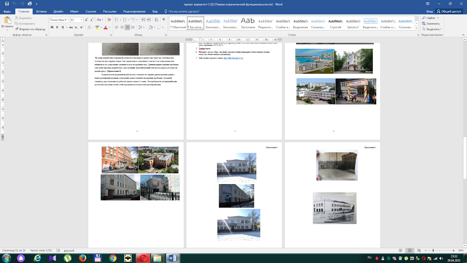Apply center alignment
Viewport: 467px width, 263px height.
pos(122,27)
